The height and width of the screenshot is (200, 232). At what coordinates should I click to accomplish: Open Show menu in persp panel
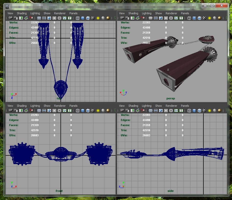pos(158,13)
